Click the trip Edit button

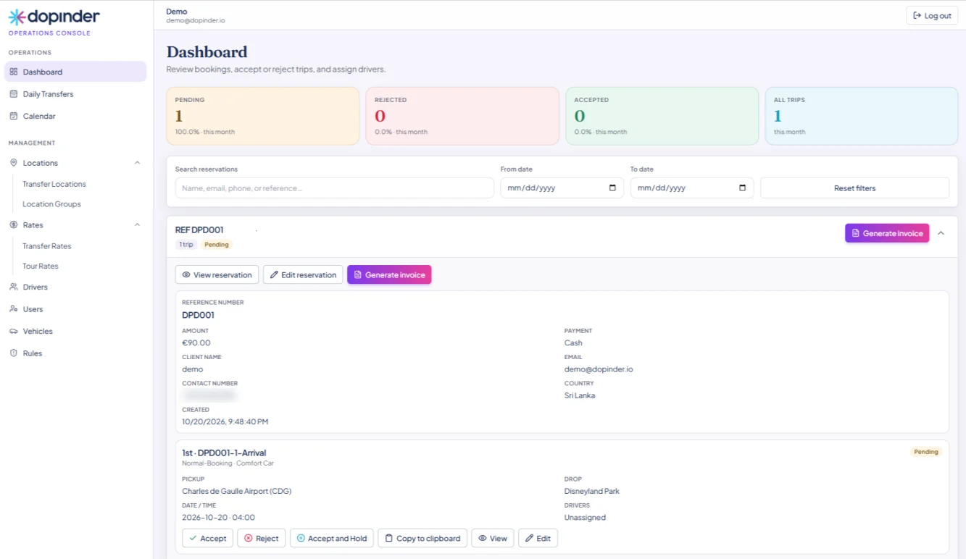(x=538, y=539)
